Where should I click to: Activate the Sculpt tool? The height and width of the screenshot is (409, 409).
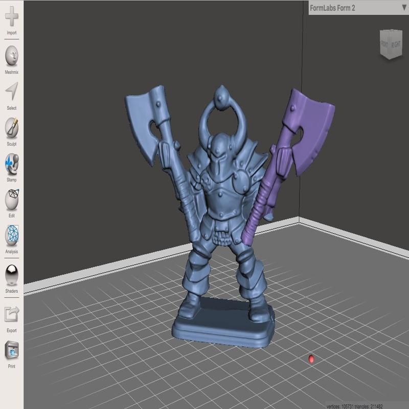(11, 128)
